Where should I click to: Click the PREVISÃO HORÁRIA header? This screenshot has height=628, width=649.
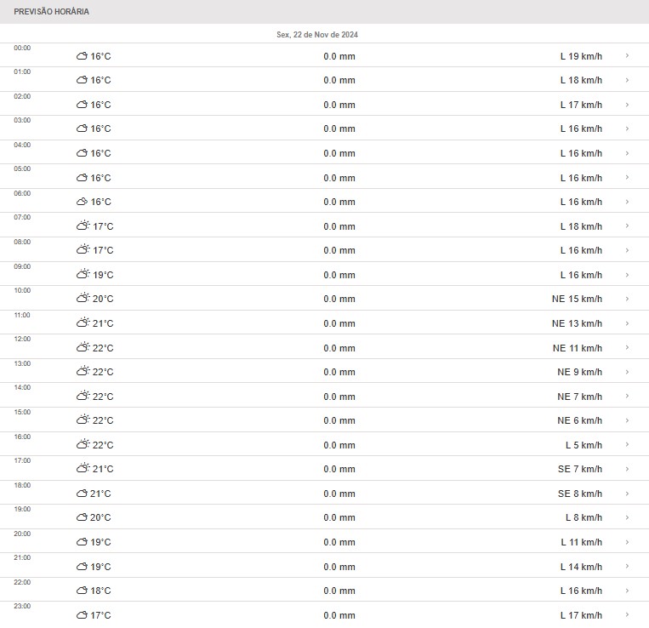(x=51, y=12)
